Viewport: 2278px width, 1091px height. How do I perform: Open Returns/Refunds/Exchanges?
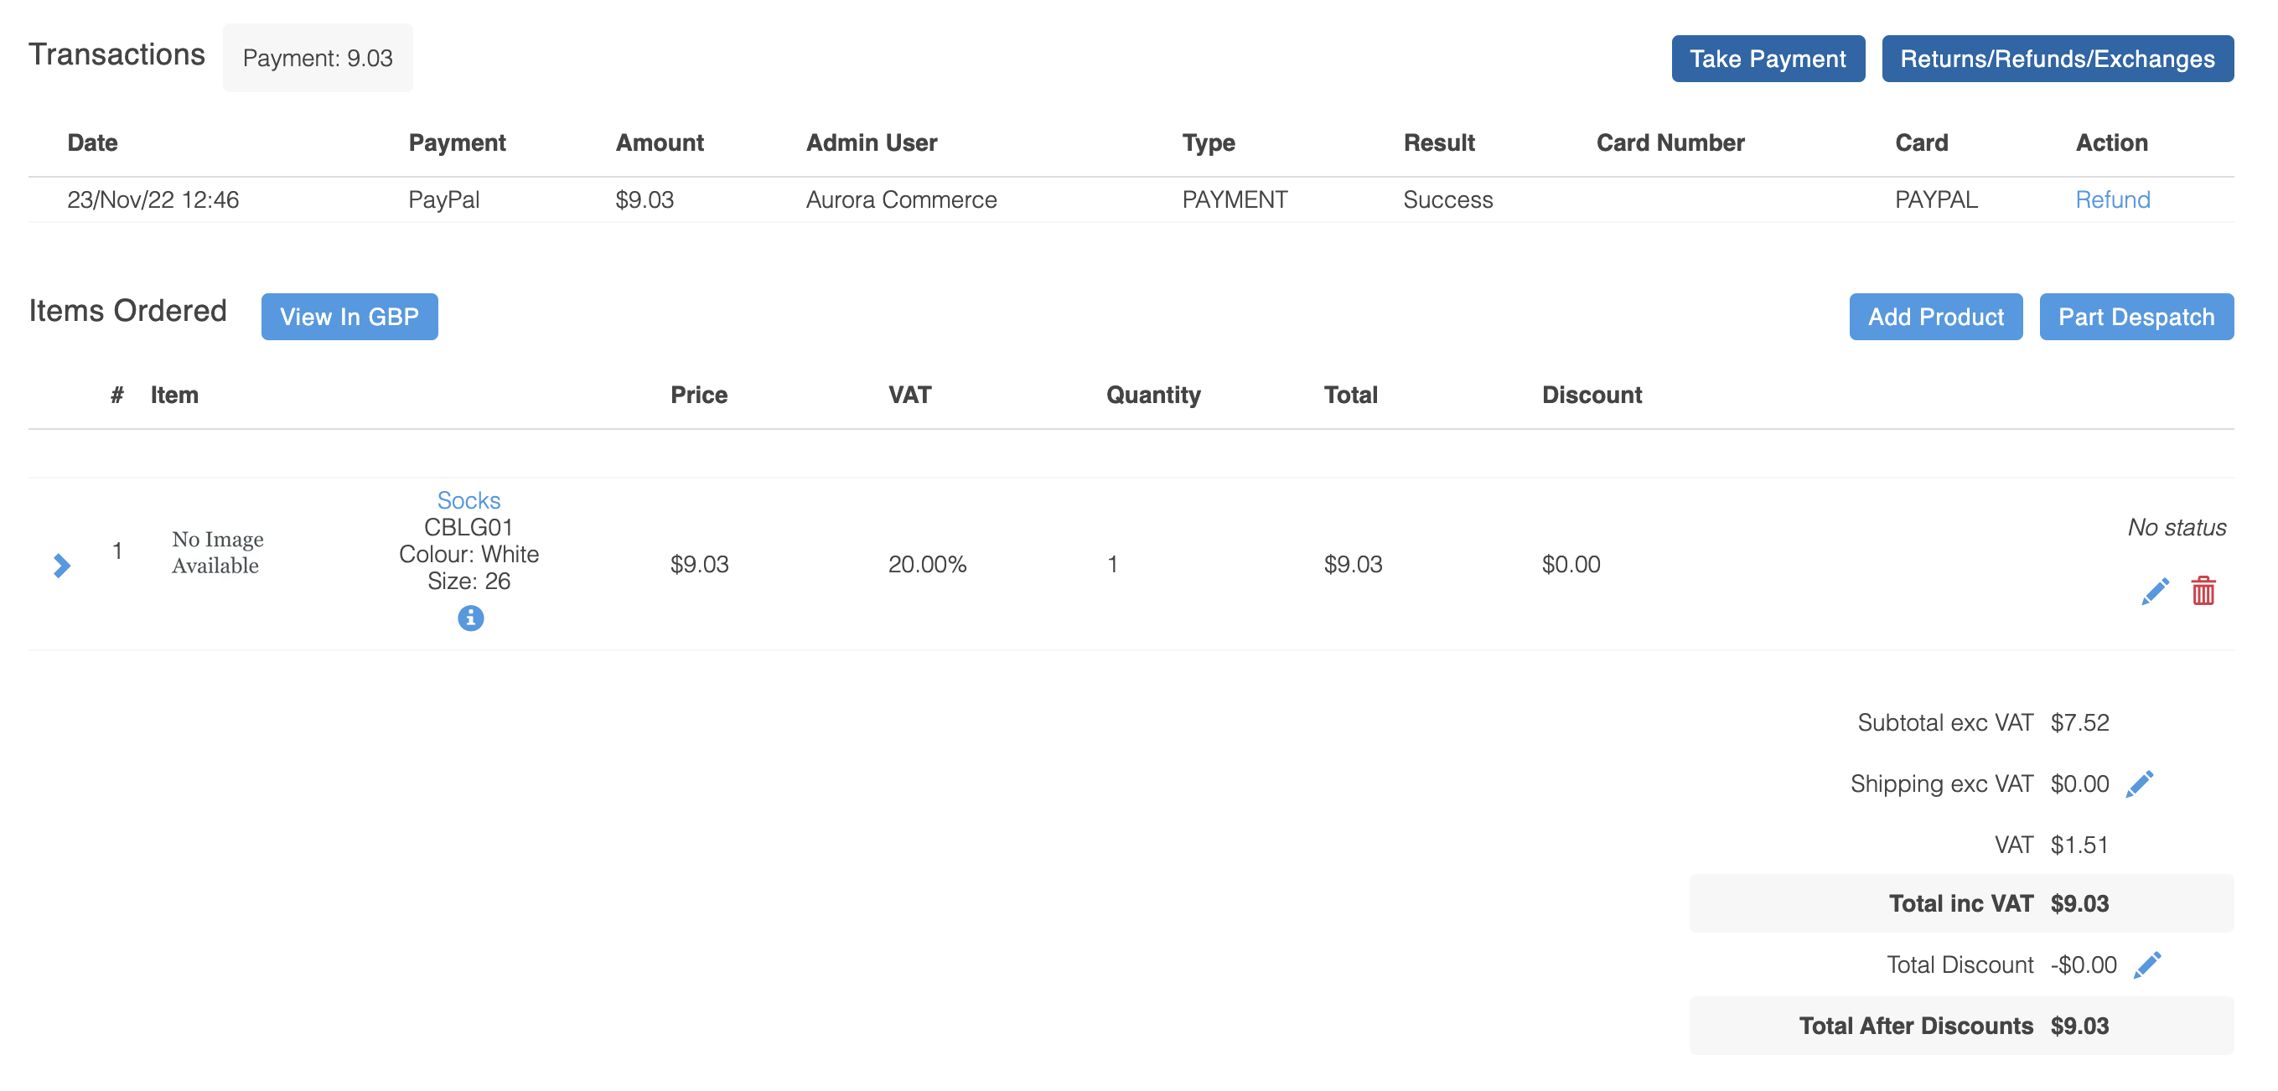[x=2056, y=59]
